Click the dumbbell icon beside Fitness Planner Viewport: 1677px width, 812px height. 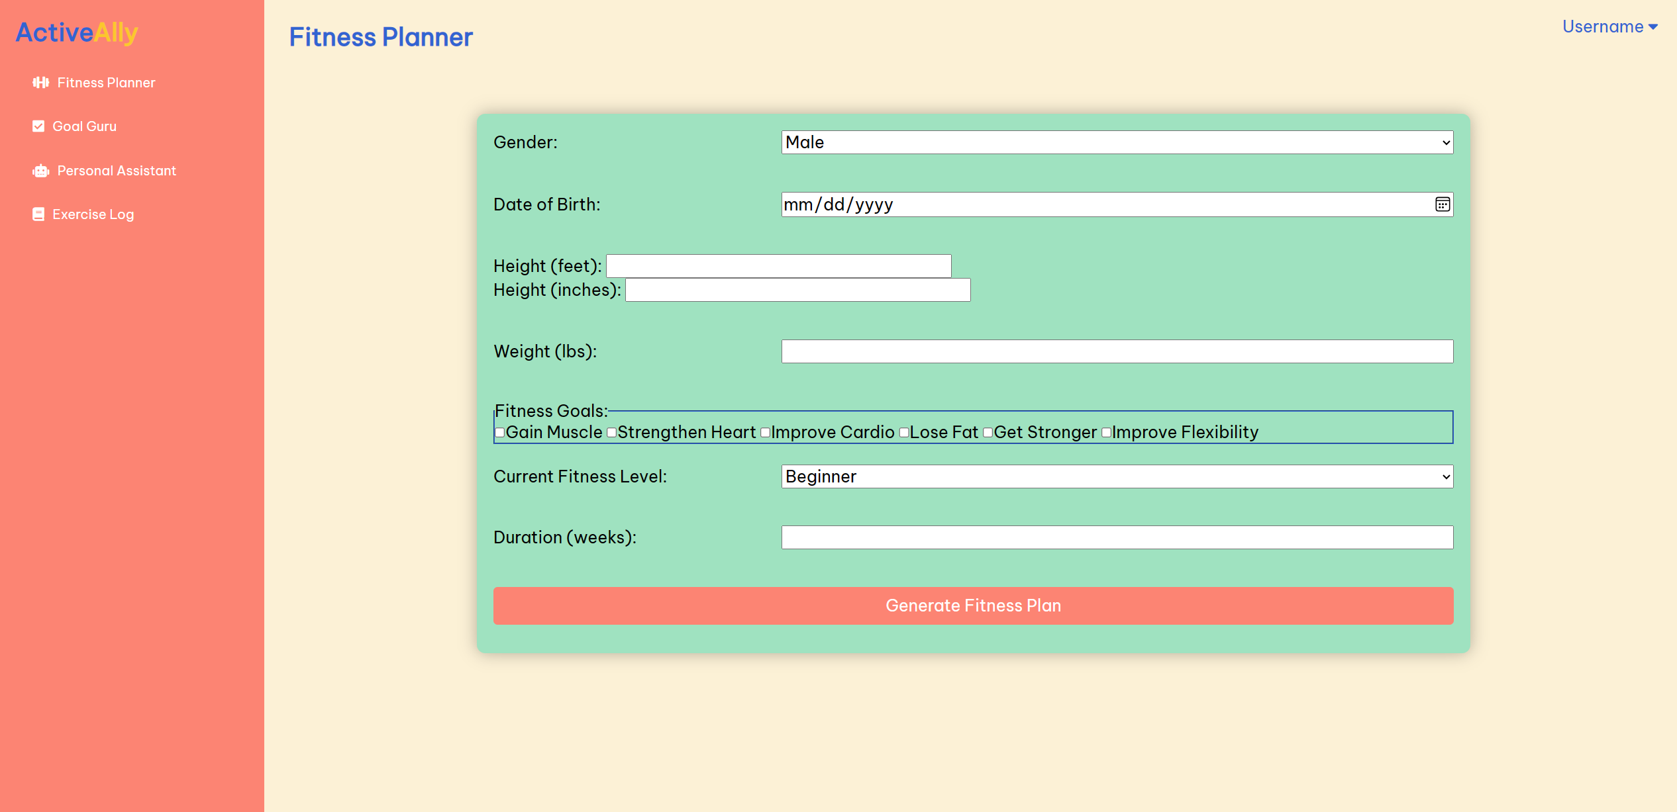(x=40, y=83)
